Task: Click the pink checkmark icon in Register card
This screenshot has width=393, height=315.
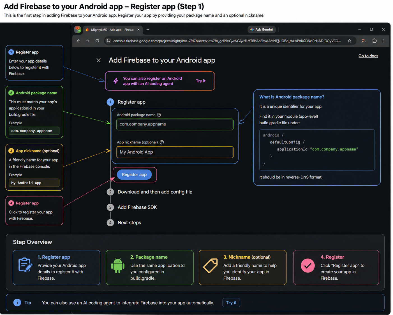Action: [308, 266]
